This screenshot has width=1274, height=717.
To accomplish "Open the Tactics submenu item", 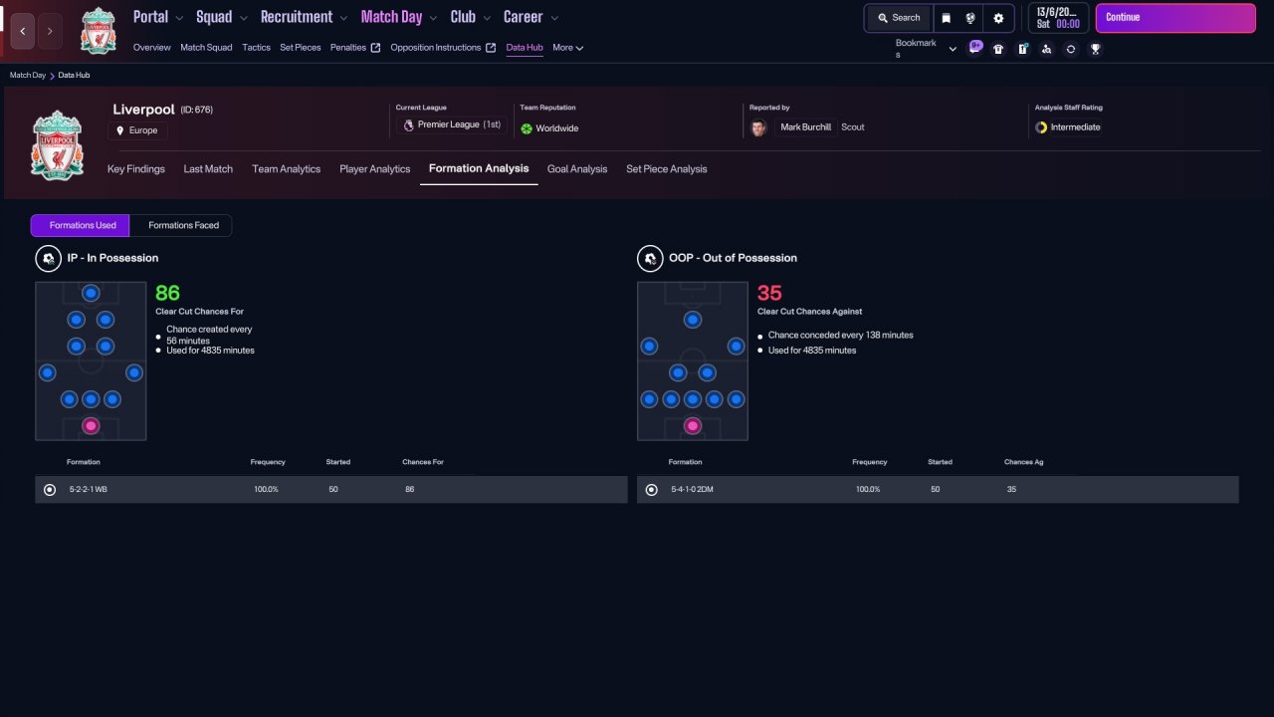I will (256, 48).
